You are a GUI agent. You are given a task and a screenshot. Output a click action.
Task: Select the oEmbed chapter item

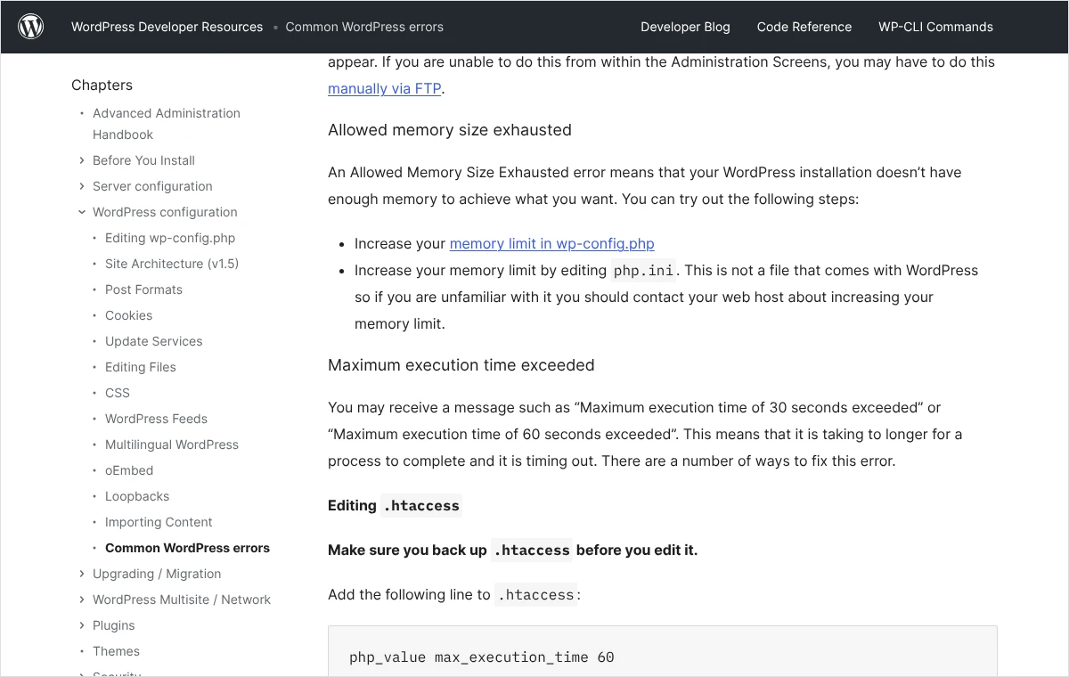tap(129, 470)
